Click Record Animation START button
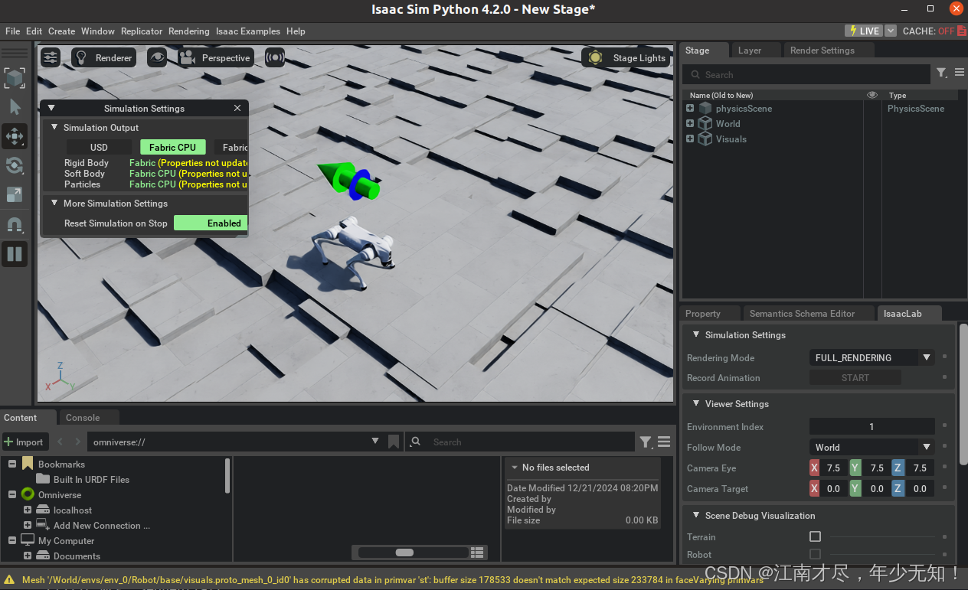 click(x=855, y=378)
